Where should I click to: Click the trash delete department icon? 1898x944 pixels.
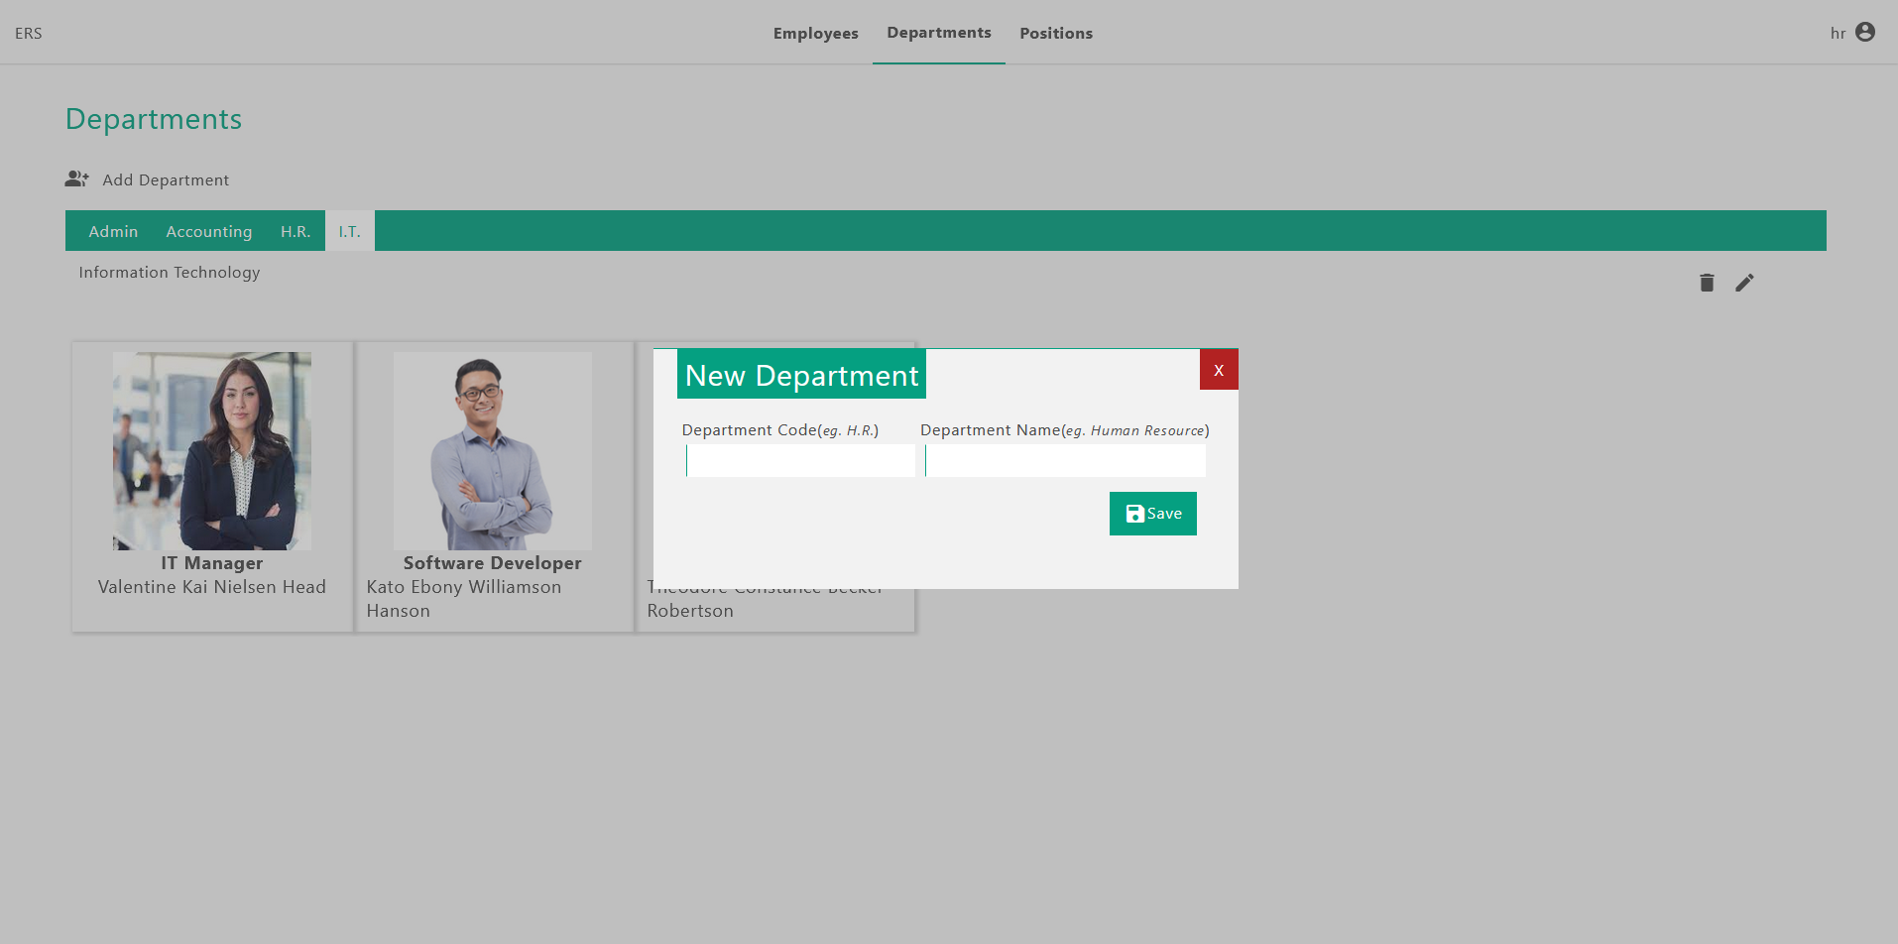pos(1706,284)
